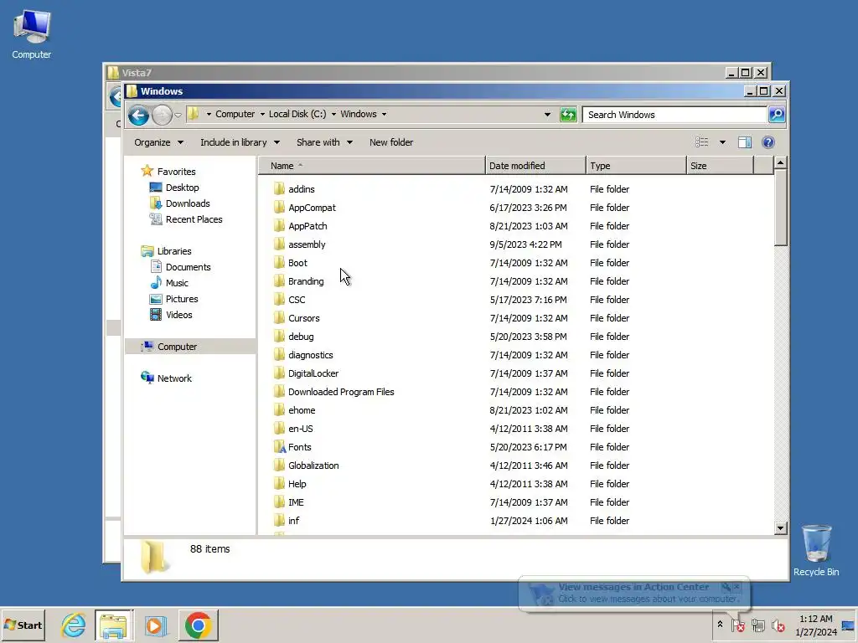858x643 pixels.
Task: Select the Branding folder
Action: click(x=305, y=281)
